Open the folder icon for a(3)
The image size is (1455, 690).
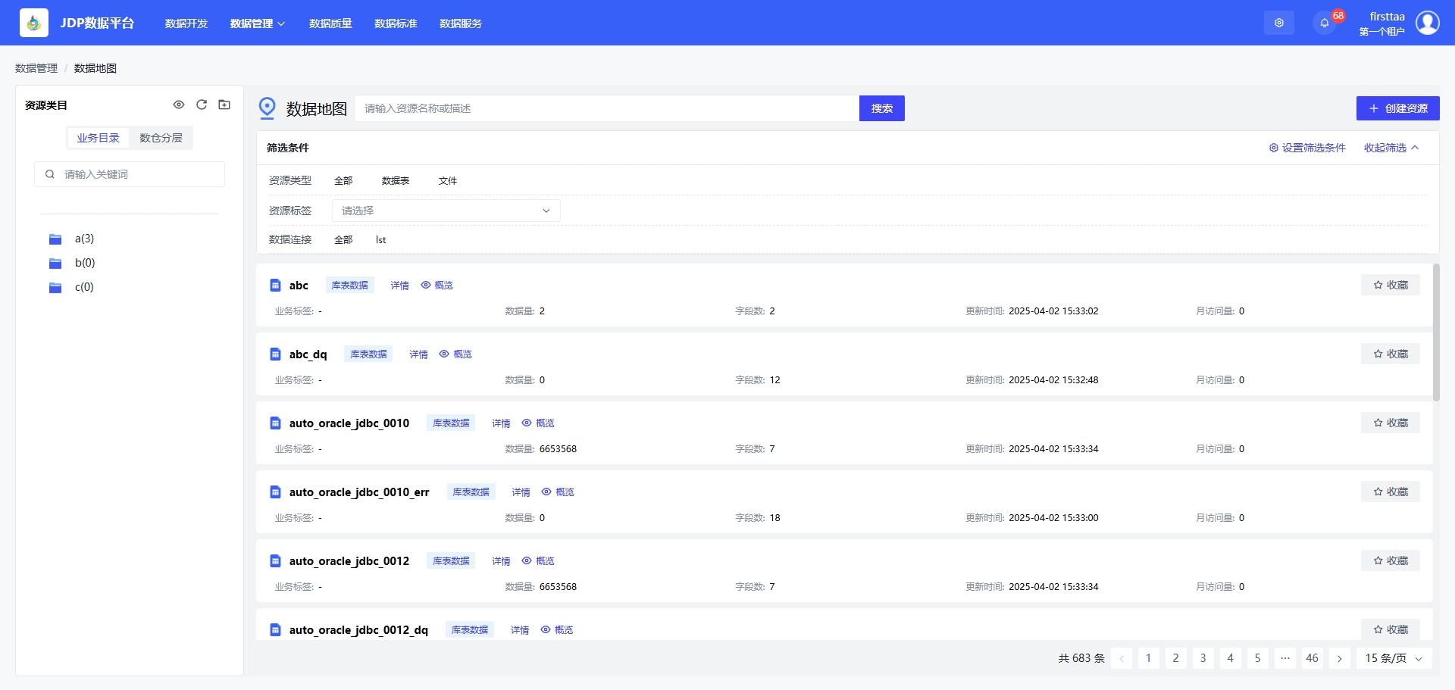click(x=55, y=239)
